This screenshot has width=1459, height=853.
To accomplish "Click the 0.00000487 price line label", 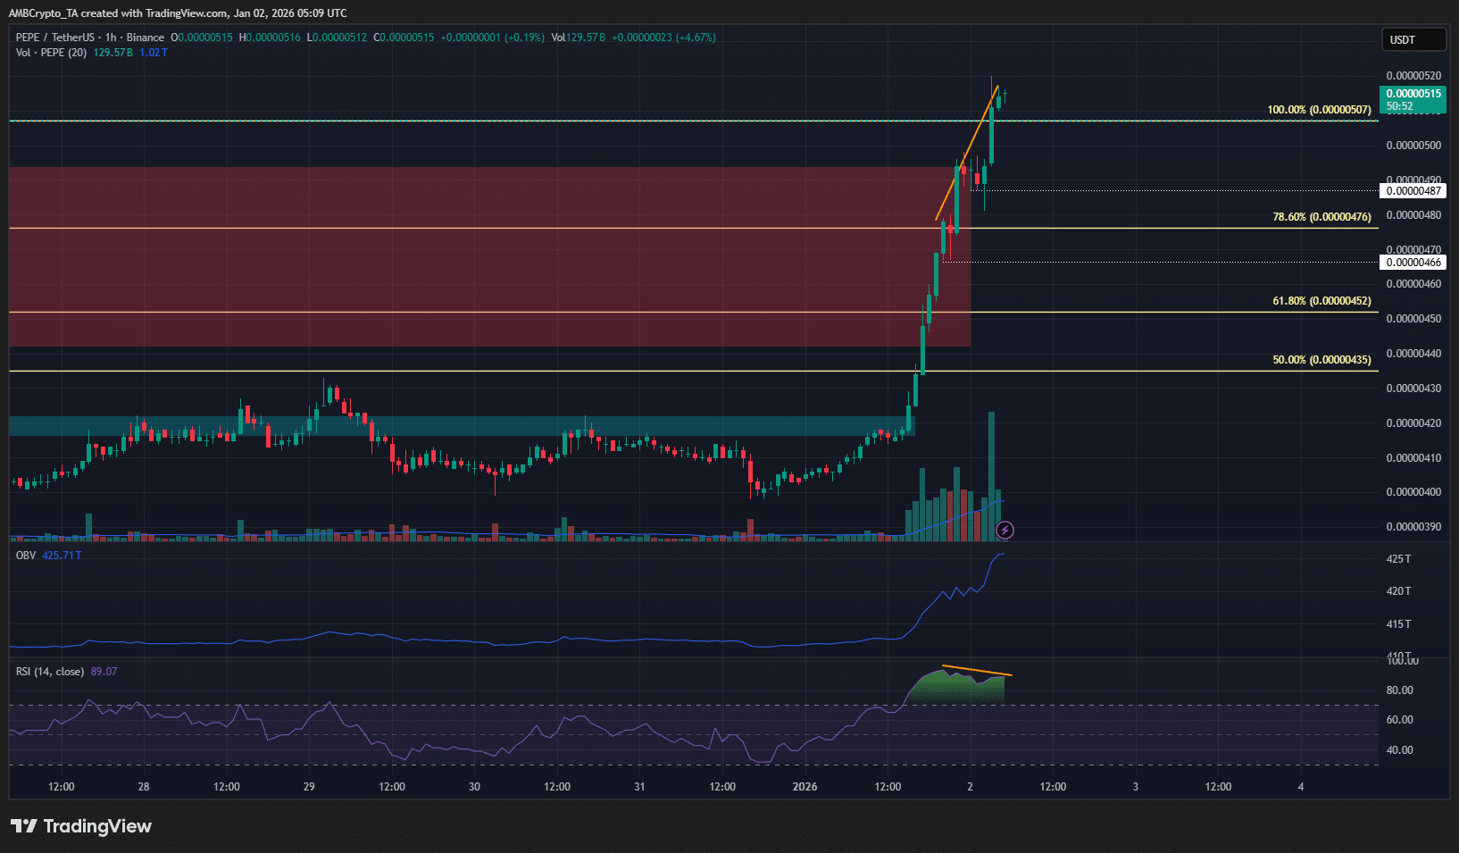I will pyautogui.click(x=1413, y=191).
